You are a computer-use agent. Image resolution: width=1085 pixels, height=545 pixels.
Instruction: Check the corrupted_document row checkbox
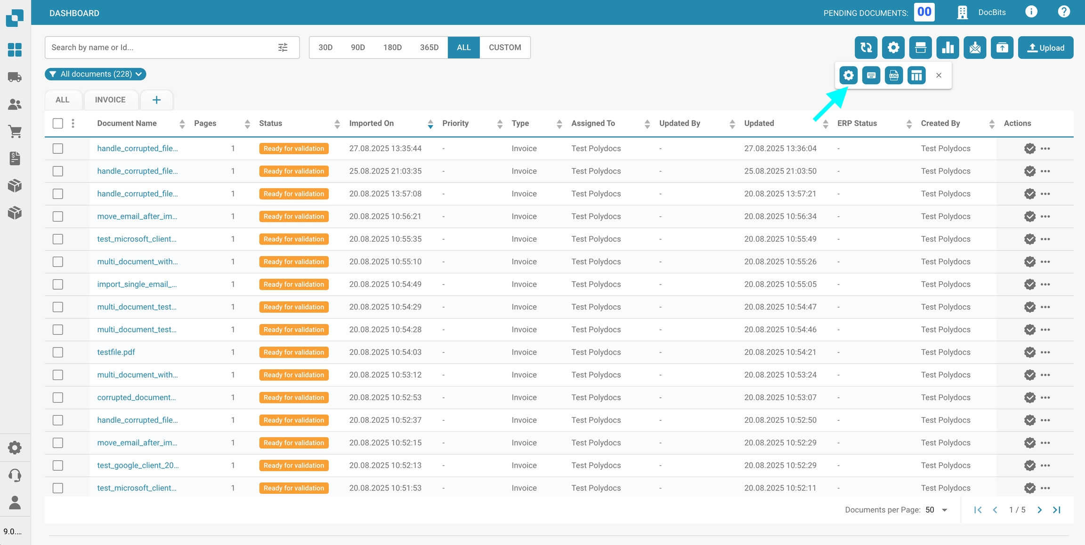tap(58, 397)
